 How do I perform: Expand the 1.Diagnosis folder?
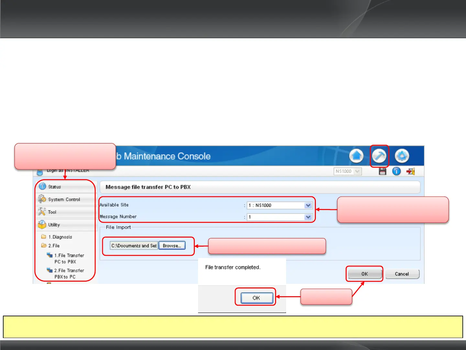57,237
